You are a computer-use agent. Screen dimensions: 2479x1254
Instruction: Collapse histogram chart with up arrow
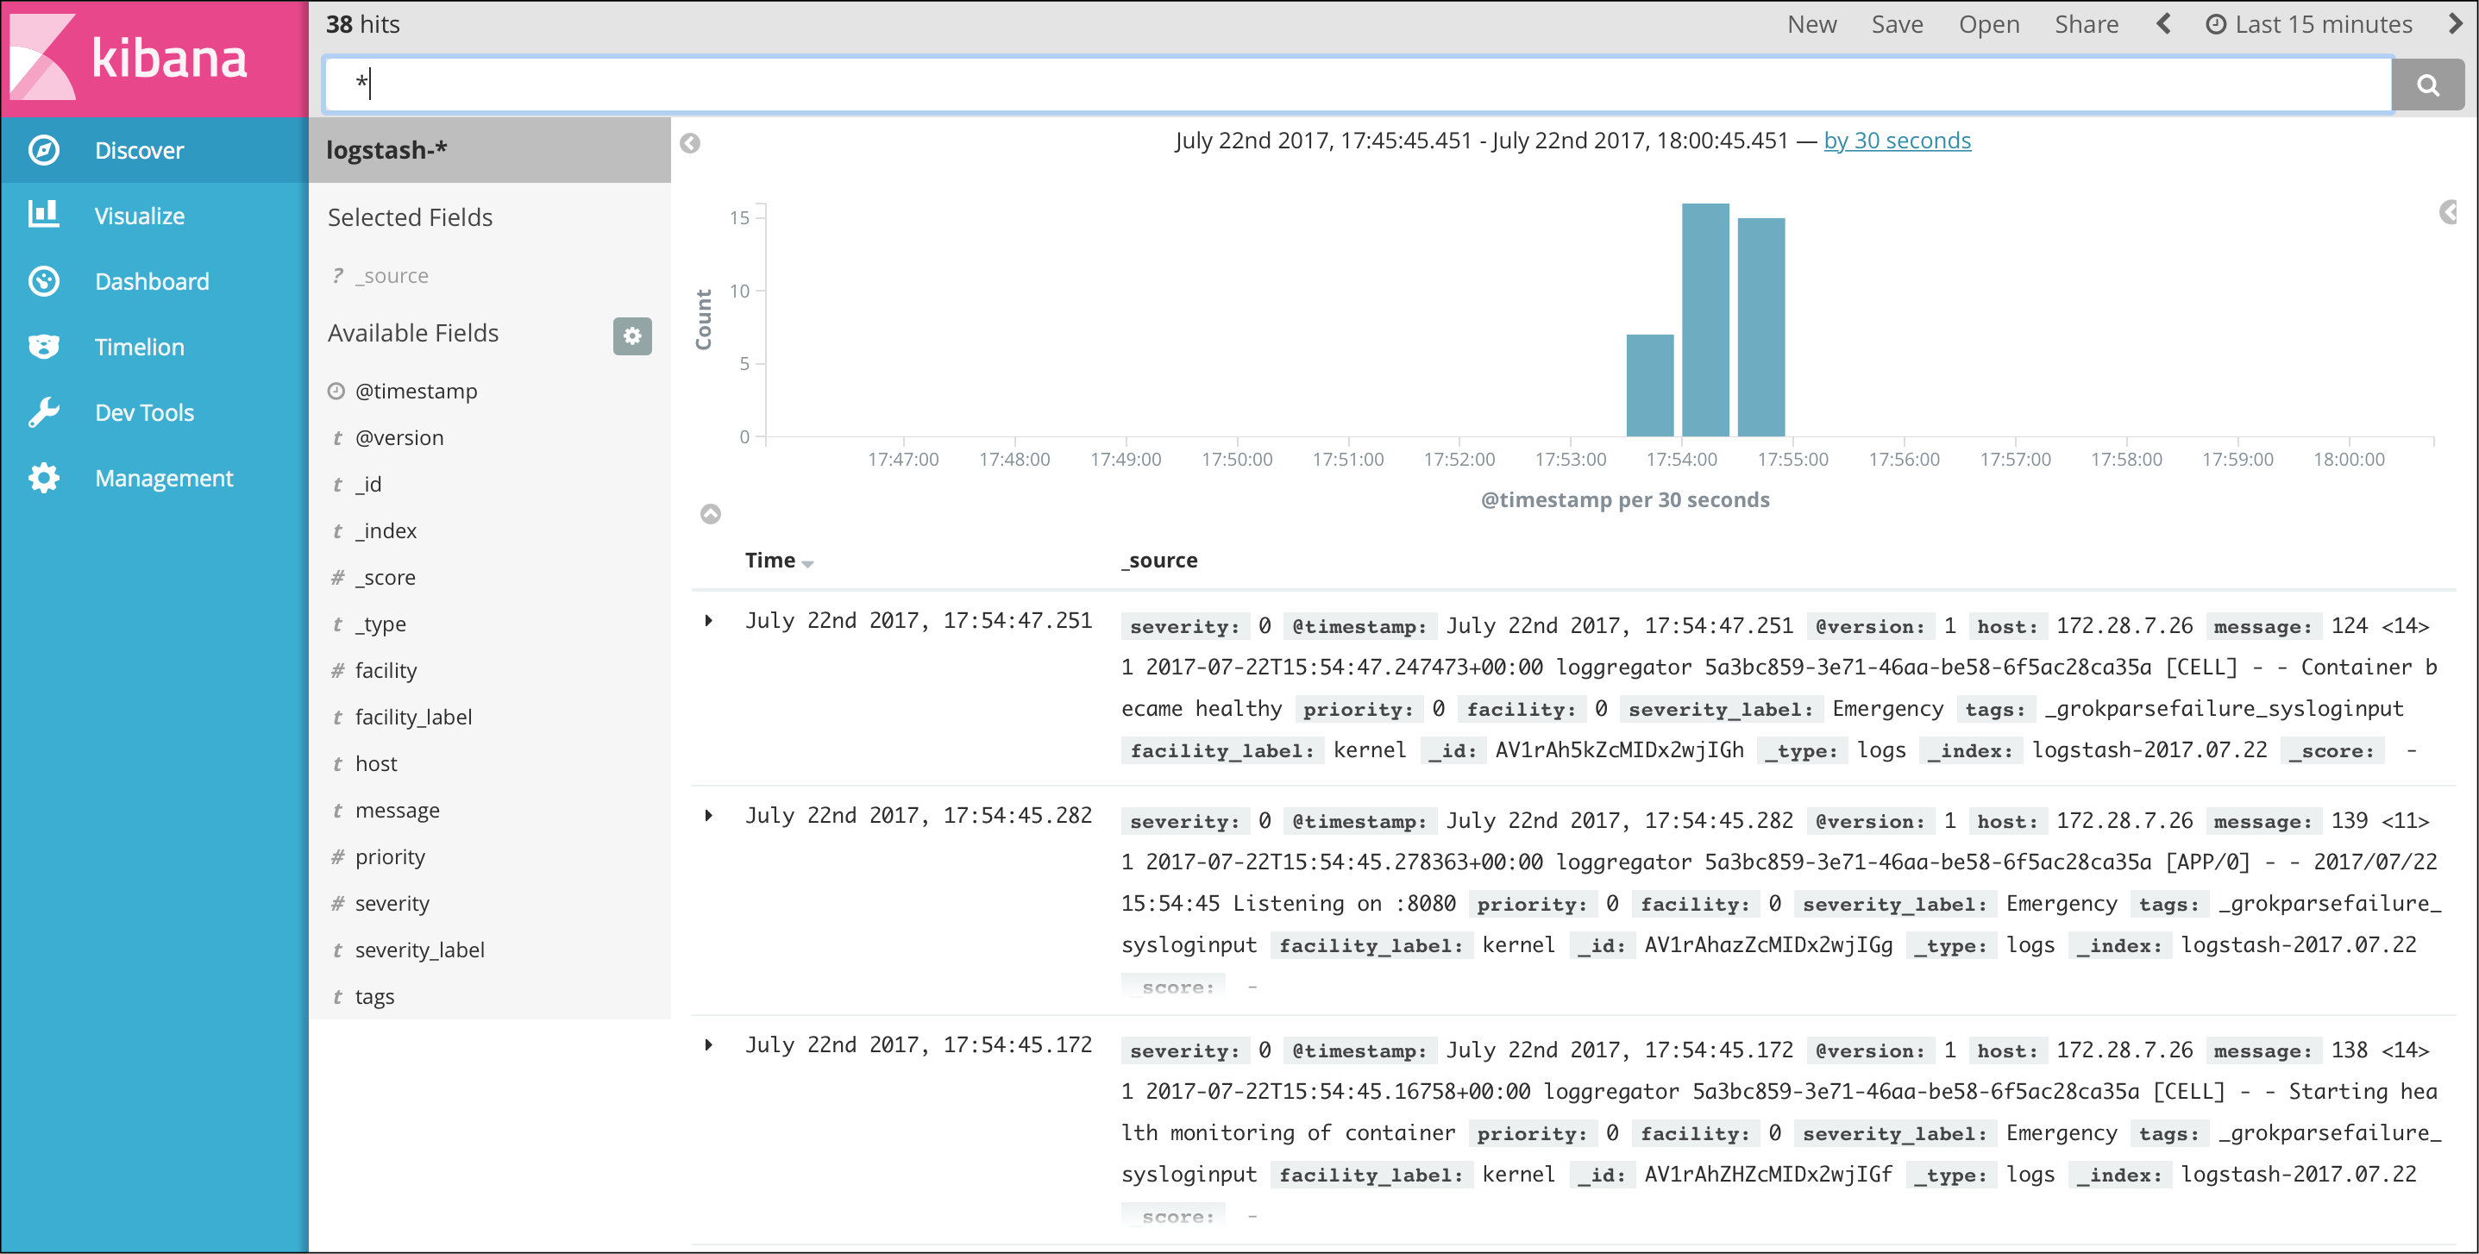pos(710,514)
